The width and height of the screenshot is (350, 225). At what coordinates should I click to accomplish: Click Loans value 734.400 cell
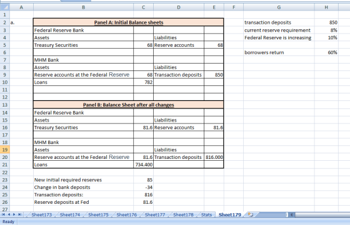pos(144,165)
